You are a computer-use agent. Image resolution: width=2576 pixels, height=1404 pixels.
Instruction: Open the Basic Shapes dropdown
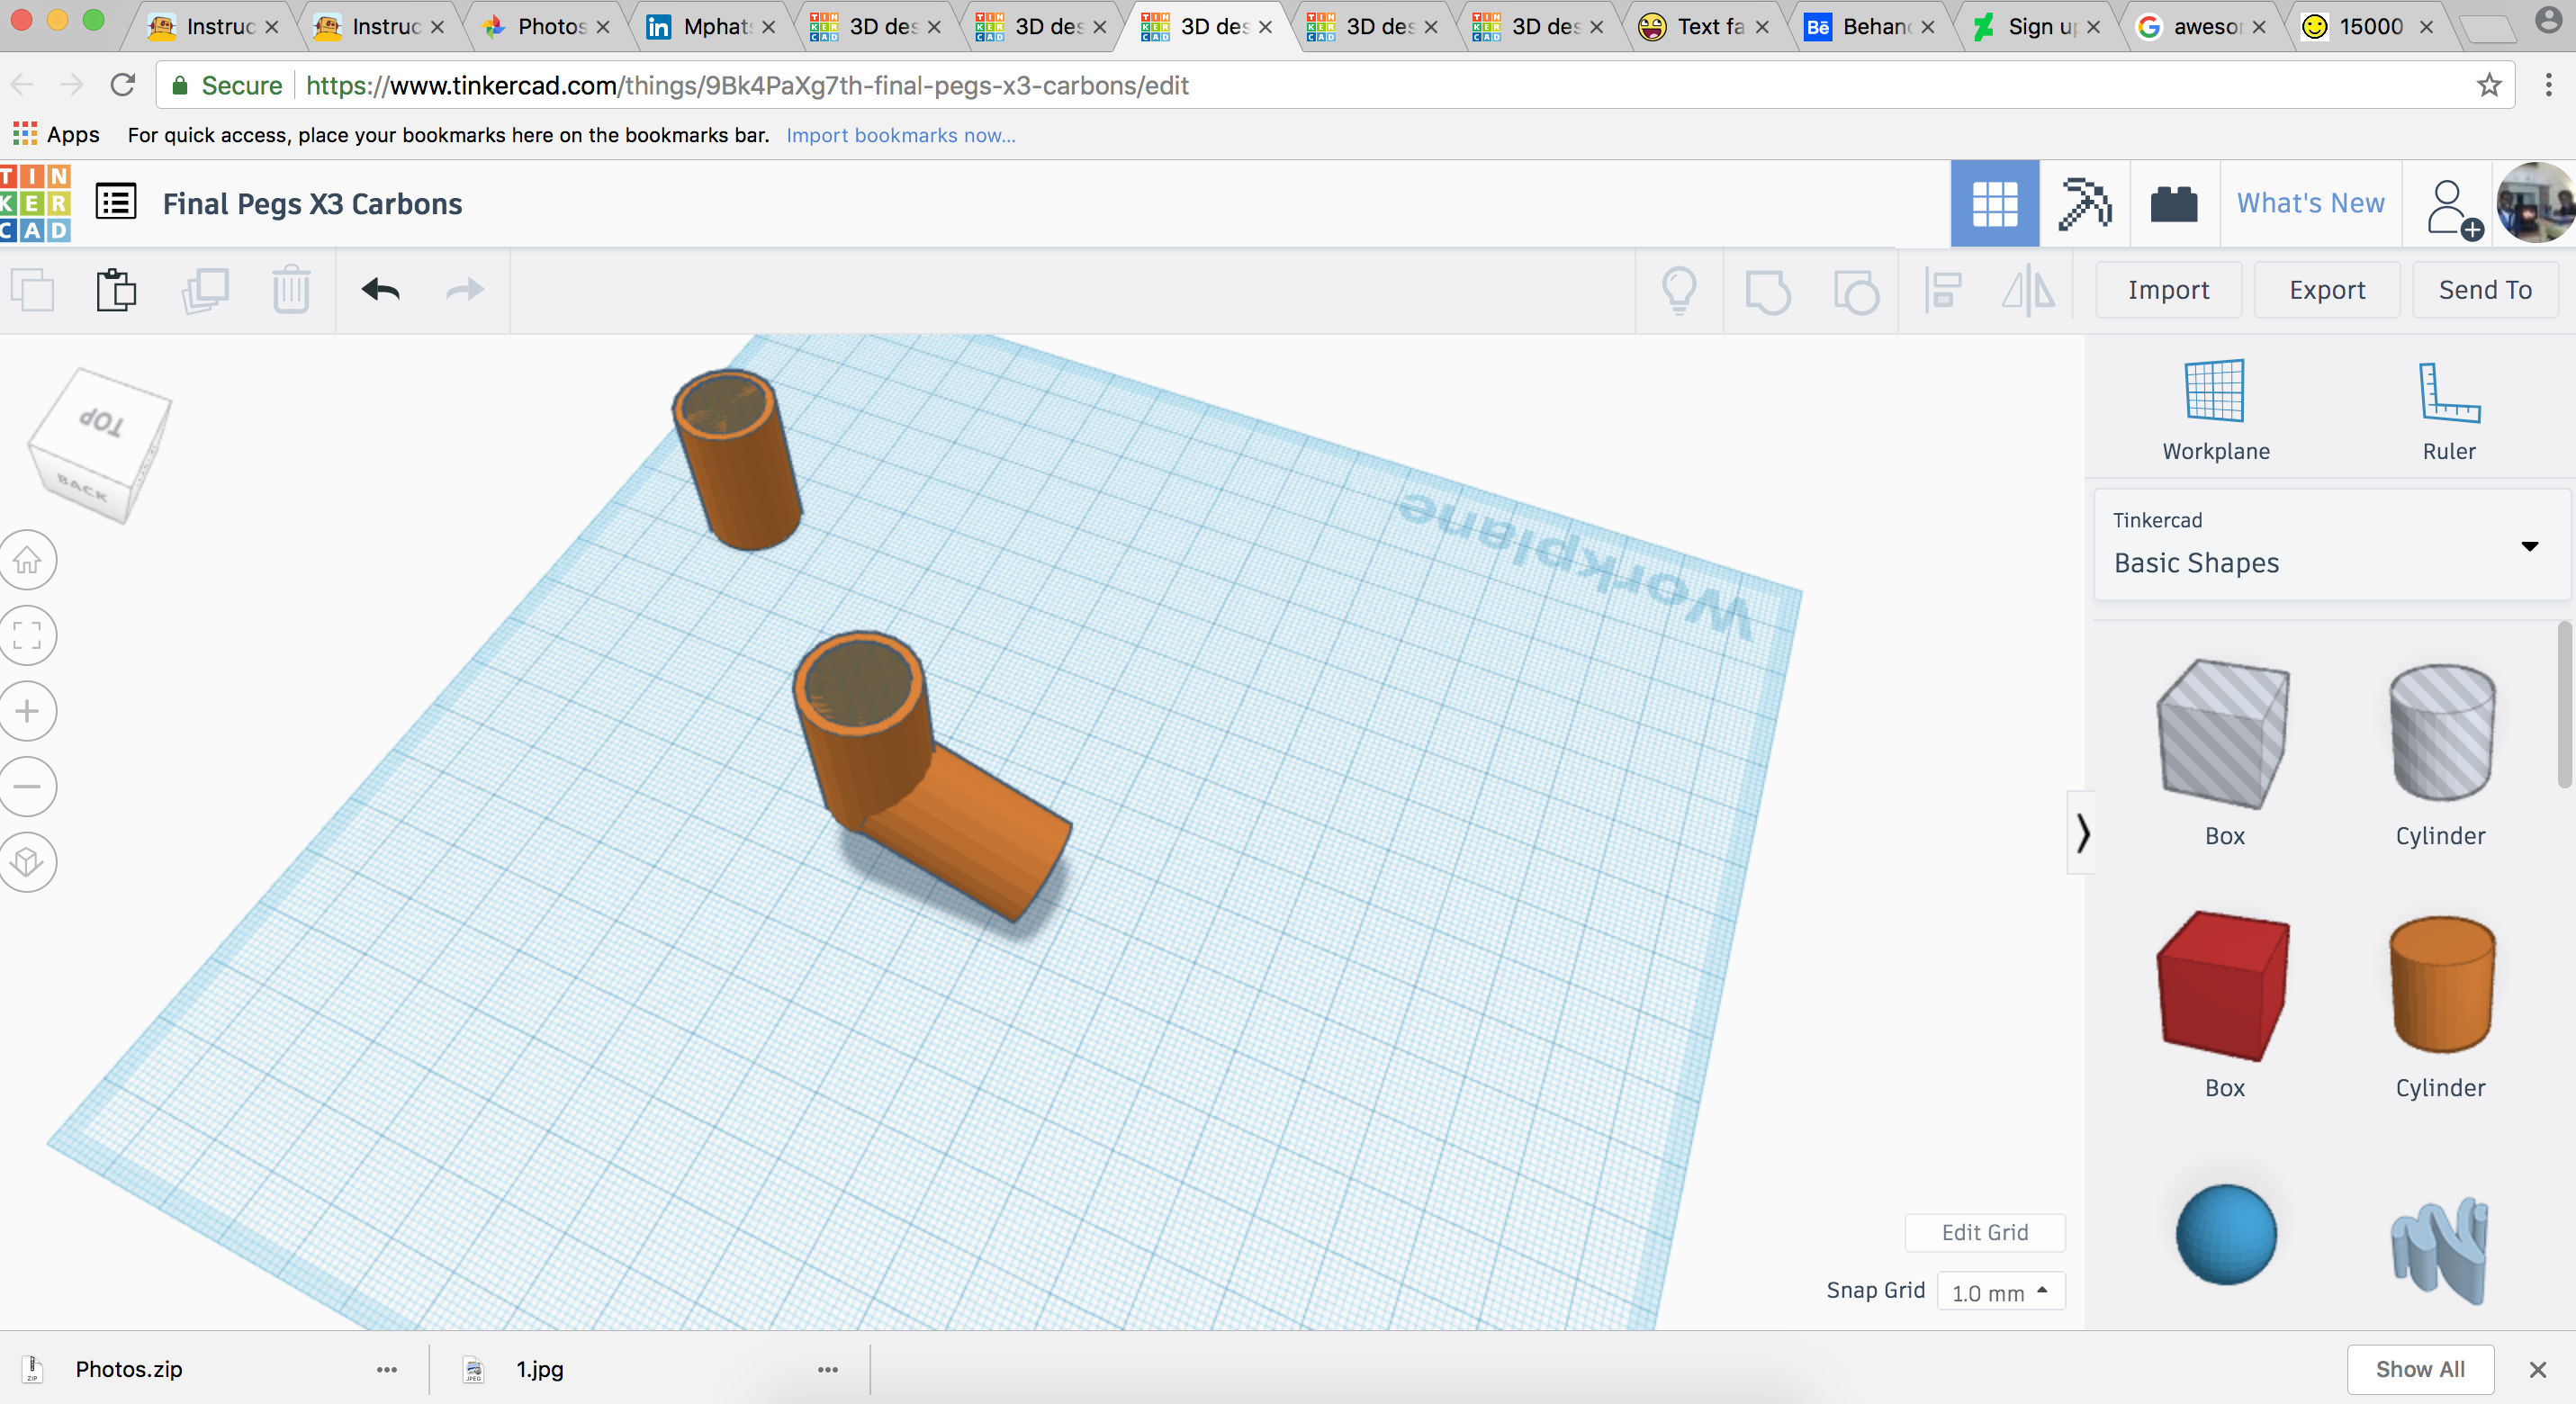pyautogui.click(x=2330, y=545)
